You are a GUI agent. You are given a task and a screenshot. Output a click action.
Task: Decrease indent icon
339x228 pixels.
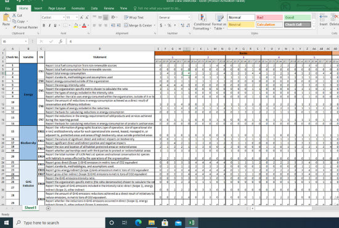click(x=113, y=25)
